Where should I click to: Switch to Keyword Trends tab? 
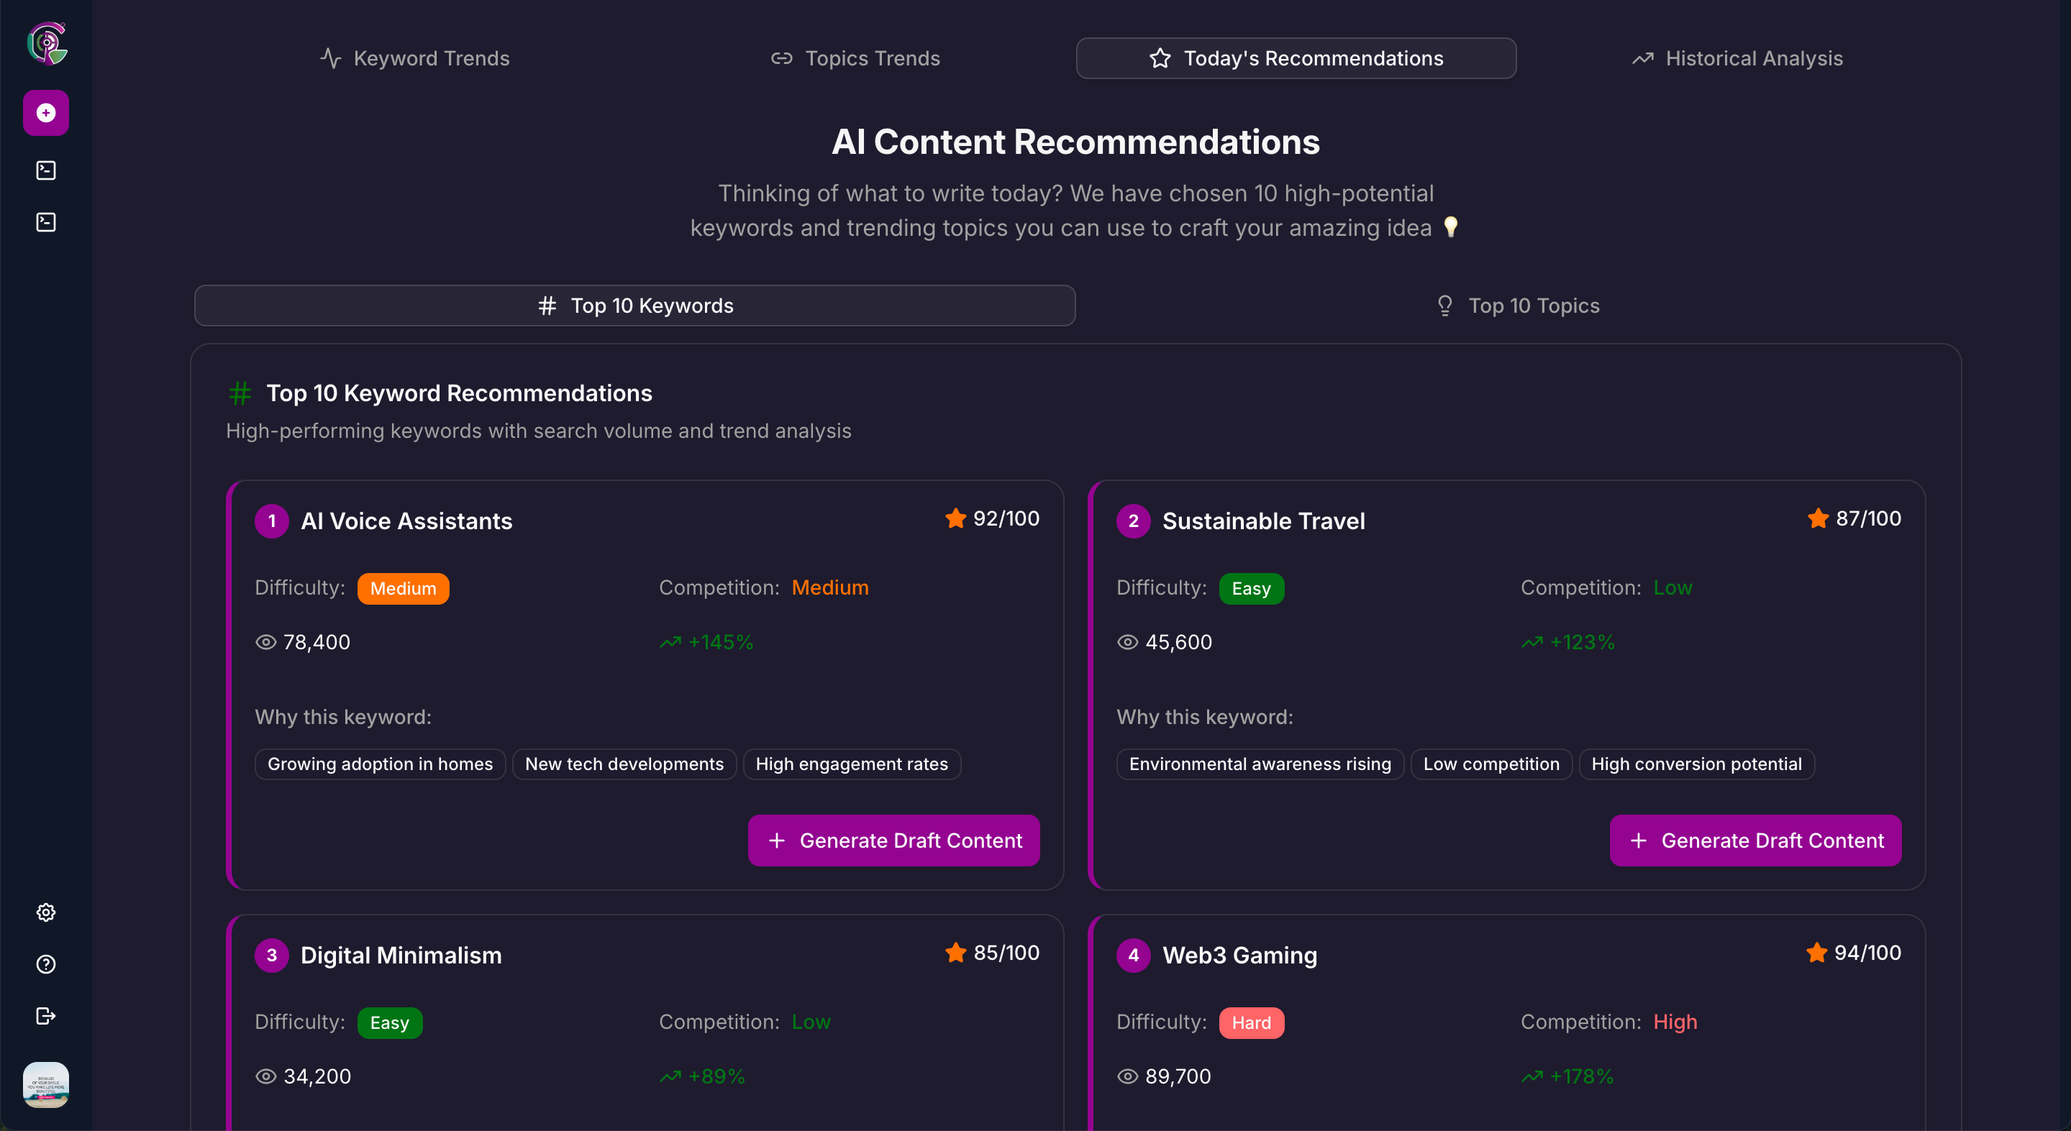(415, 59)
